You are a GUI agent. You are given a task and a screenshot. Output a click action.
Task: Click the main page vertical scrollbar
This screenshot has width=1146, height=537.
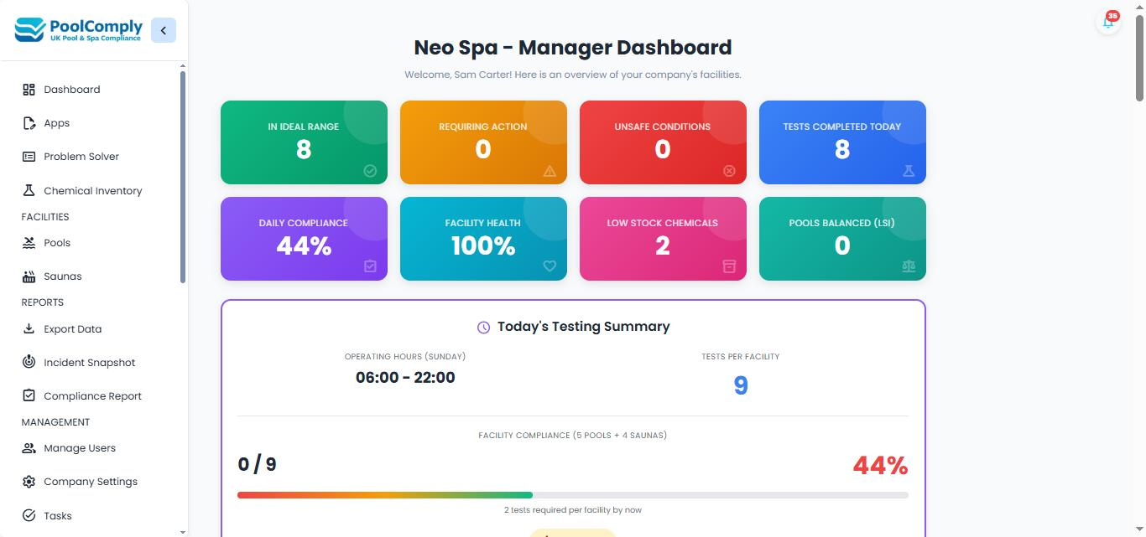point(1139,58)
